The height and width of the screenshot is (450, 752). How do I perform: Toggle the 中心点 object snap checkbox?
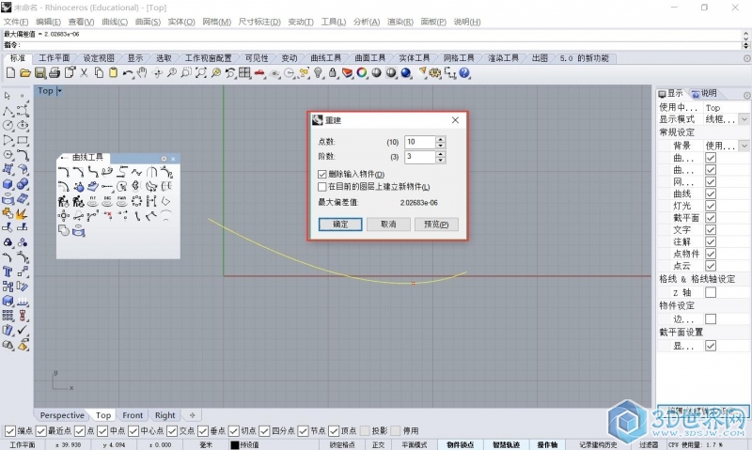pyautogui.click(x=133, y=431)
